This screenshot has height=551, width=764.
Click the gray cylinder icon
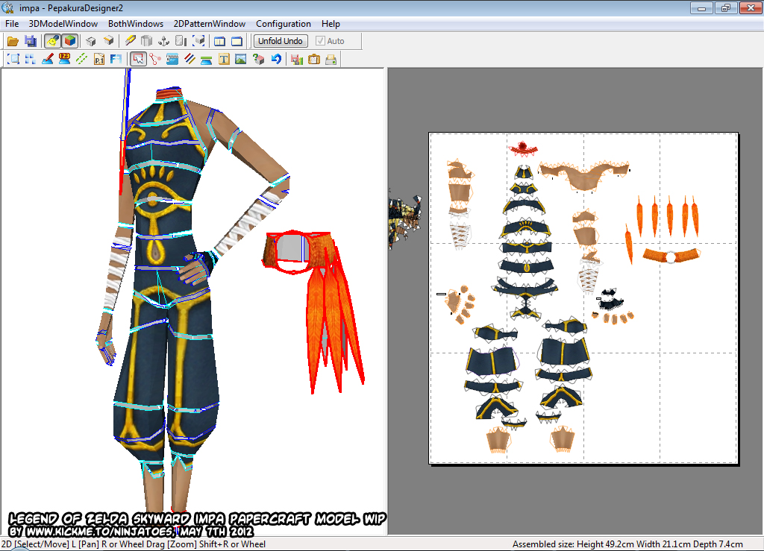[146, 41]
